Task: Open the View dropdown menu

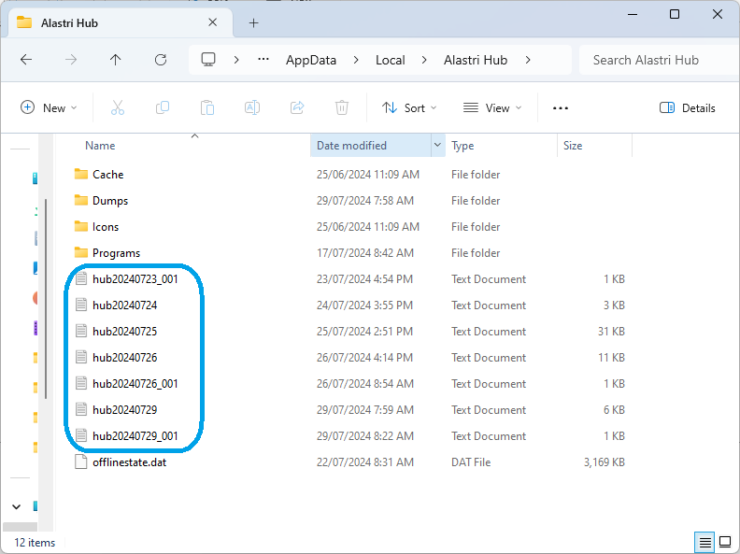Action: coord(492,107)
